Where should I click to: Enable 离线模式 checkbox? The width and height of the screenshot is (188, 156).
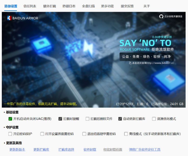126,134
